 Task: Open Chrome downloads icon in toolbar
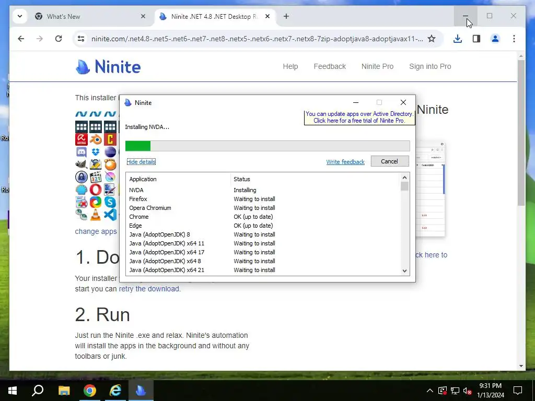(x=458, y=39)
